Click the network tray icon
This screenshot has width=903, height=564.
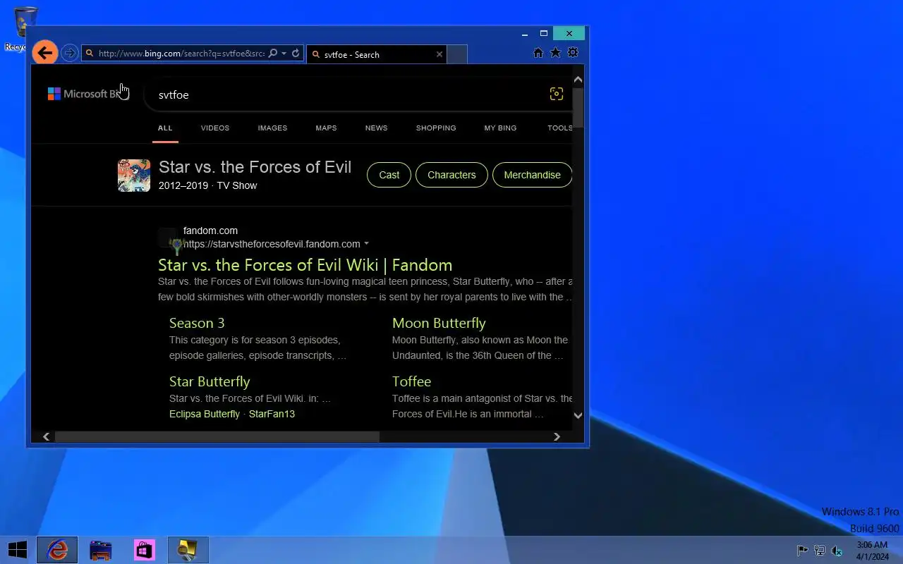tap(820, 551)
